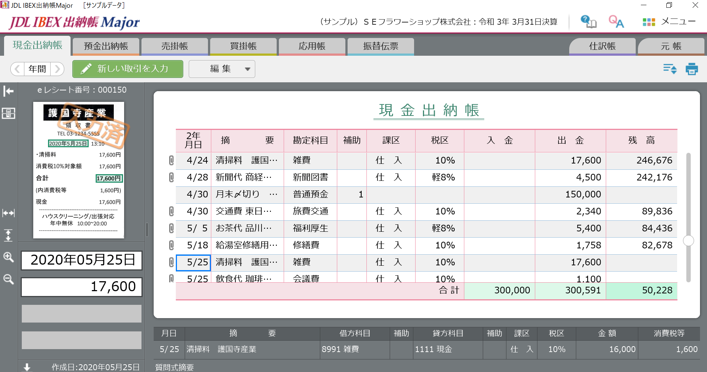
Task: Fit receipt to window height
Action: point(8,235)
